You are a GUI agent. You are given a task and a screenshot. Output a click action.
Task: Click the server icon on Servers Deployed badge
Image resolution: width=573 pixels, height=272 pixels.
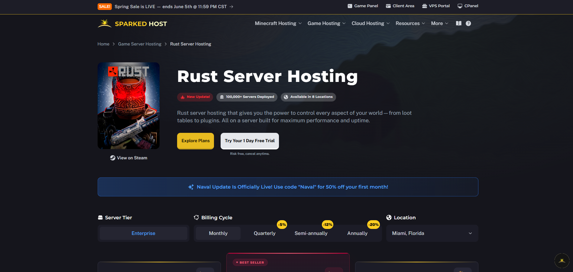(x=222, y=97)
